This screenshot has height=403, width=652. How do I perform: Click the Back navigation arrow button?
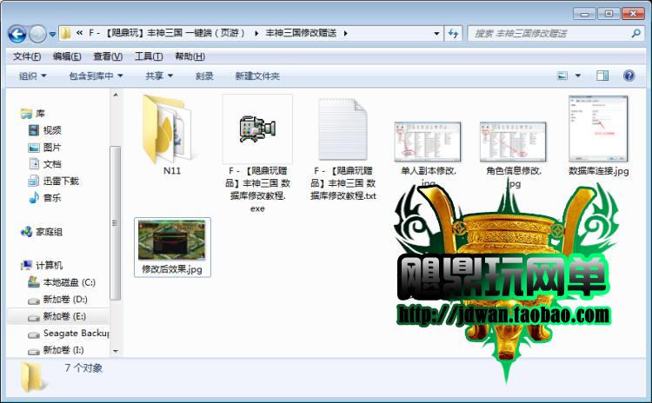[x=17, y=34]
